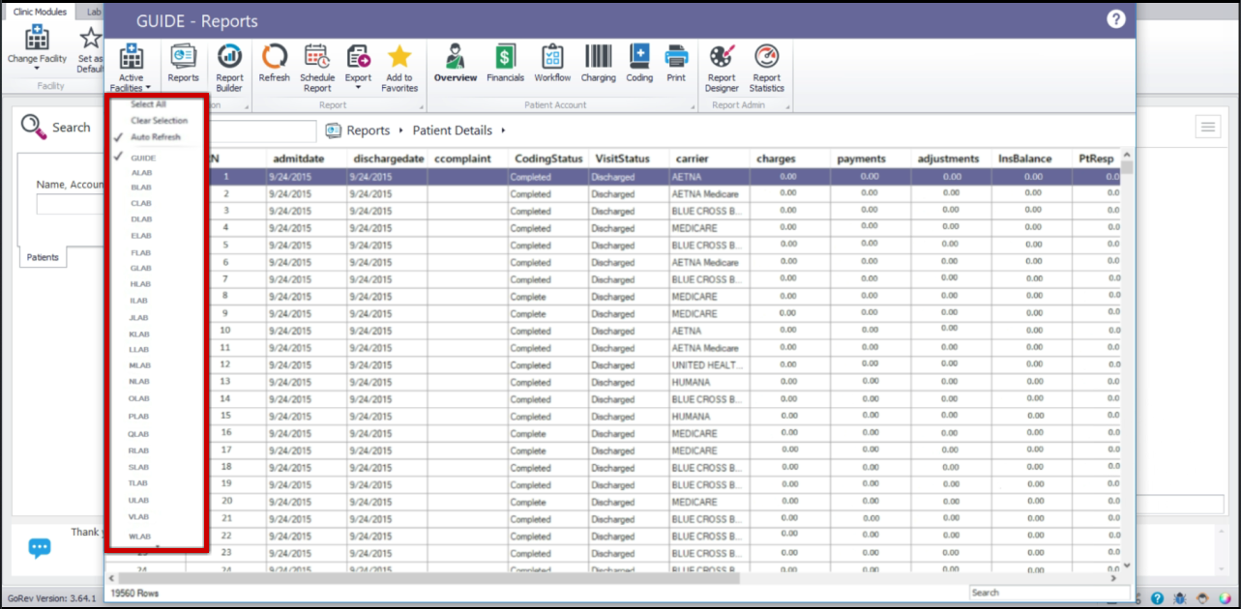Check the TLAB facility

point(139,483)
